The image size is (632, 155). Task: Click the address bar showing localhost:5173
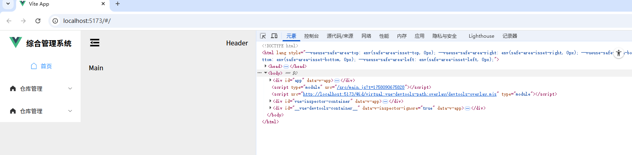coord(339,21)
